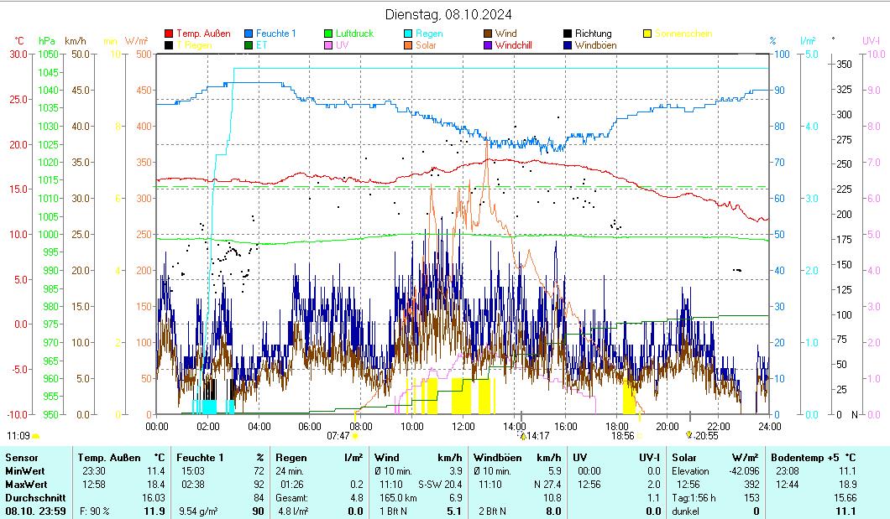
Task: Click the cyan Regen legend square
Action: (x=408, y=34)
